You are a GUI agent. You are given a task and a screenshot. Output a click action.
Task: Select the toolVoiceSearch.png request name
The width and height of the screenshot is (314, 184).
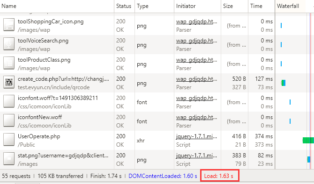pos(43,41)
